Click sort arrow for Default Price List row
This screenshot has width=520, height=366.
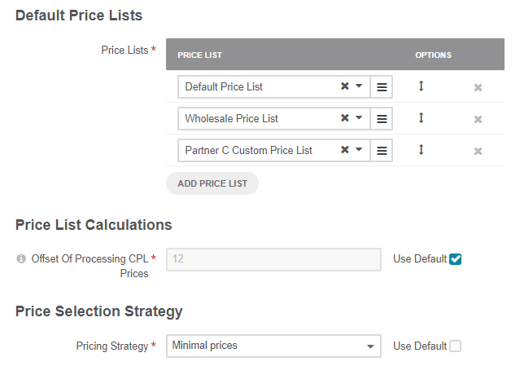coord(421,86)
